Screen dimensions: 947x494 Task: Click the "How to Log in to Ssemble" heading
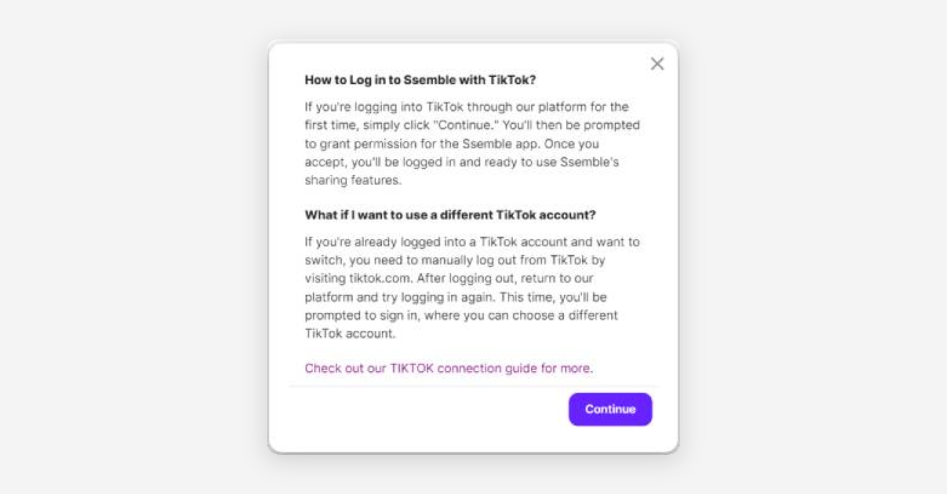pyautogui.click(x=420, y=80)
